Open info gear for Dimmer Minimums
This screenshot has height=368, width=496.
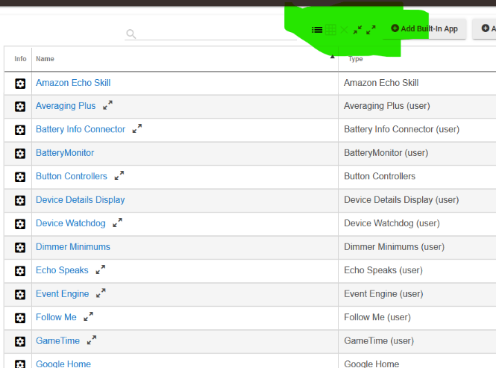20,247
